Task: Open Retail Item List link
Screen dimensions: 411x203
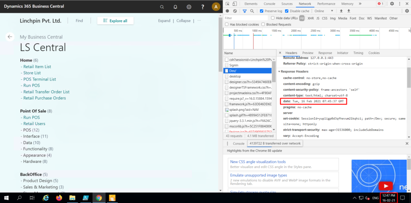Action: click(37, 67)
